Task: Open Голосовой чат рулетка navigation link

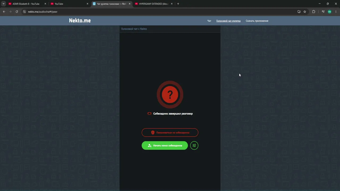Action: point(228,21)
